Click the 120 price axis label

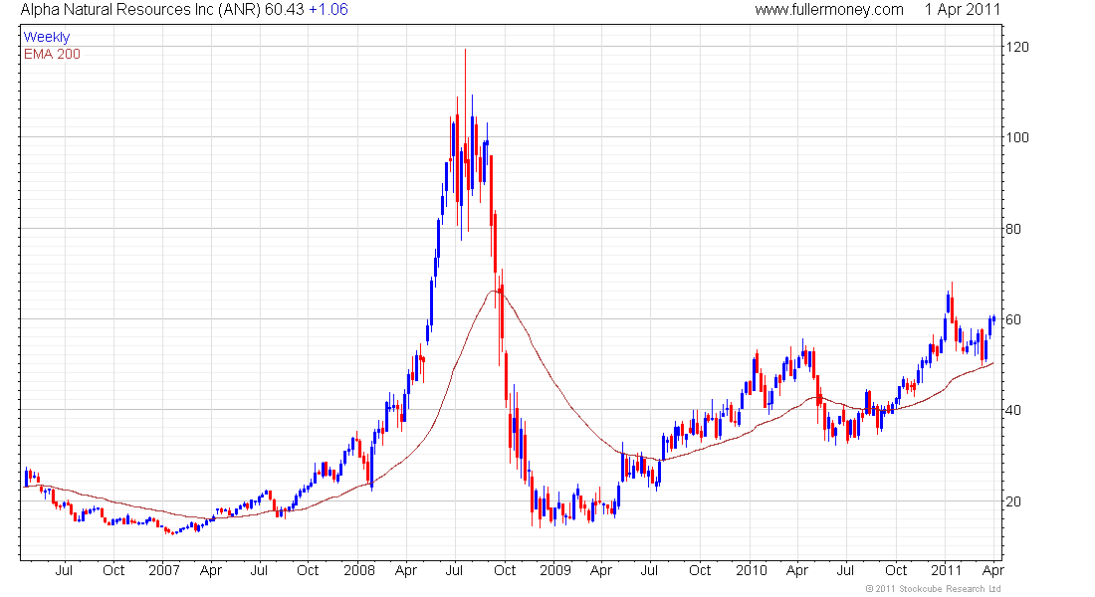coord(1016,47)
